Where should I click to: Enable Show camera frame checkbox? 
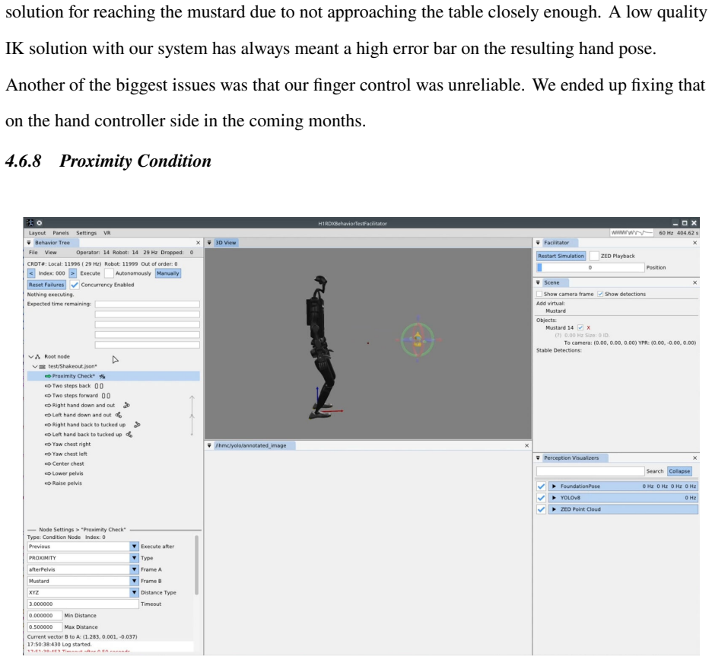(539, 294)
